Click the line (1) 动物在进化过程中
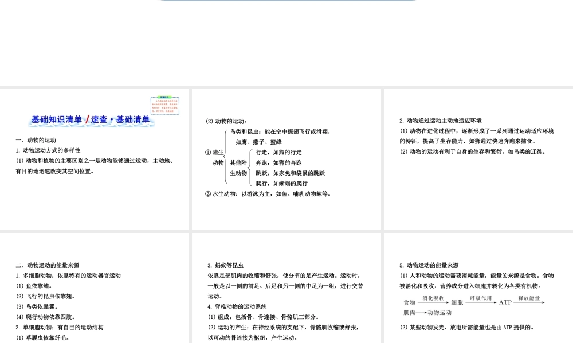The width and height of the screenshot is (573, 343). tap(477, 131)
